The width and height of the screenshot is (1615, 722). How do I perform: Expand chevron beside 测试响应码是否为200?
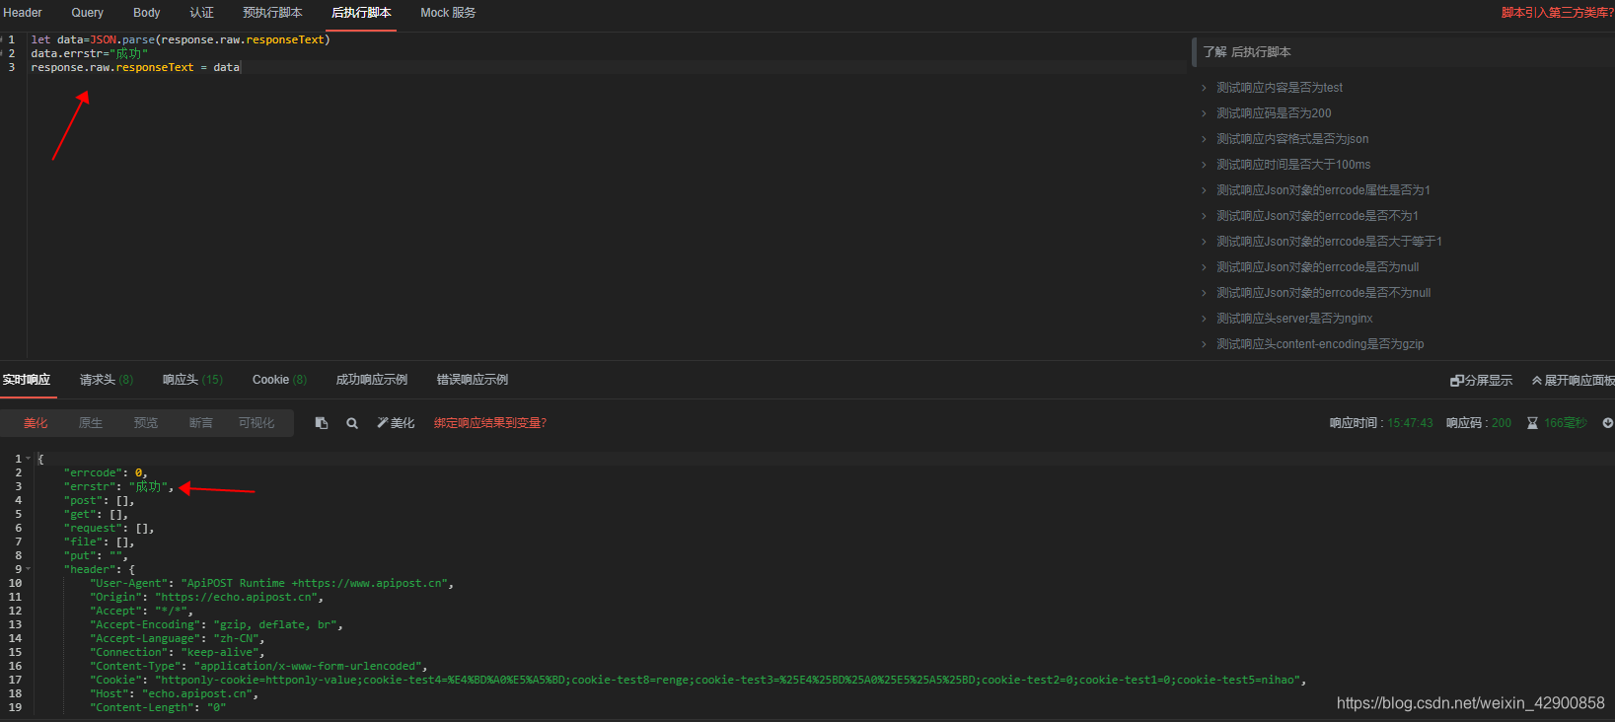pyautogui.click(x=1204, y=113)
